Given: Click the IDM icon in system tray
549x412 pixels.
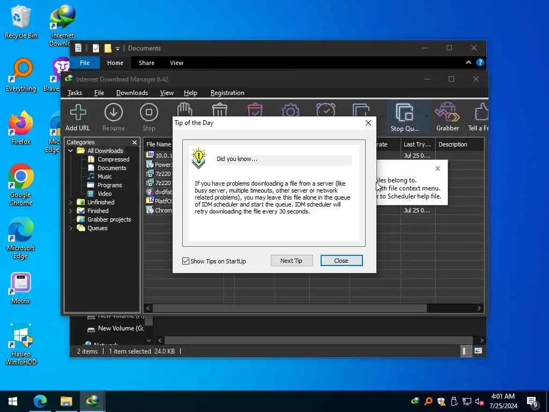Looking at the screenshot, I should pos(416,401).
